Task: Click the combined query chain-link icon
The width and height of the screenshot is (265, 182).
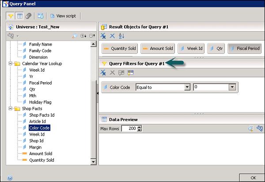Action: tap(28, 16)
